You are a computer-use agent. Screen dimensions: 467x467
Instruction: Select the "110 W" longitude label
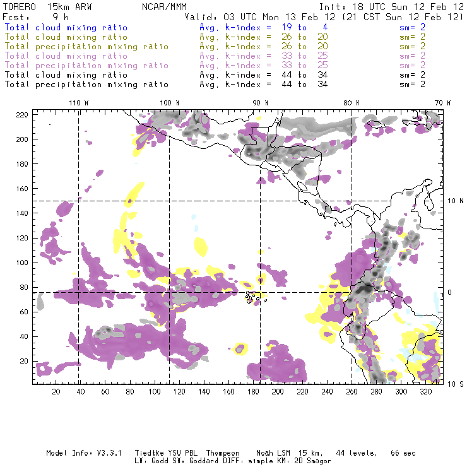[79, 103]
